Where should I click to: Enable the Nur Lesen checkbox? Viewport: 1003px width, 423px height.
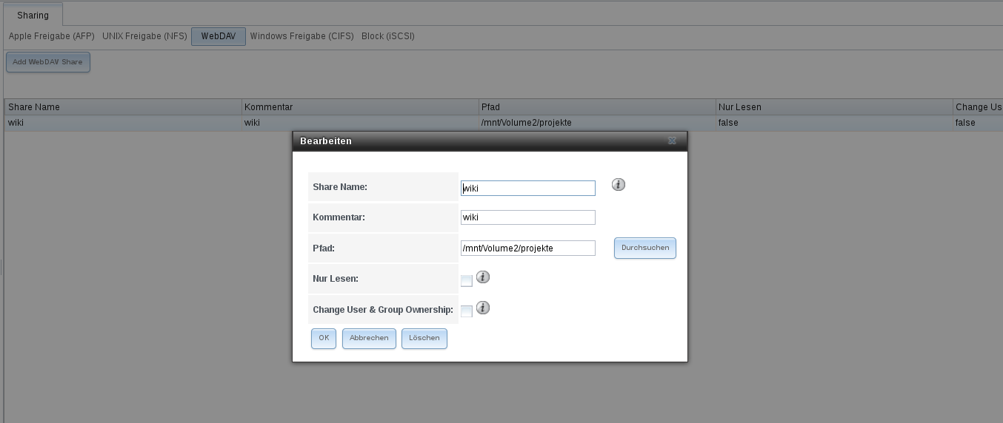(x=467, y=281)
